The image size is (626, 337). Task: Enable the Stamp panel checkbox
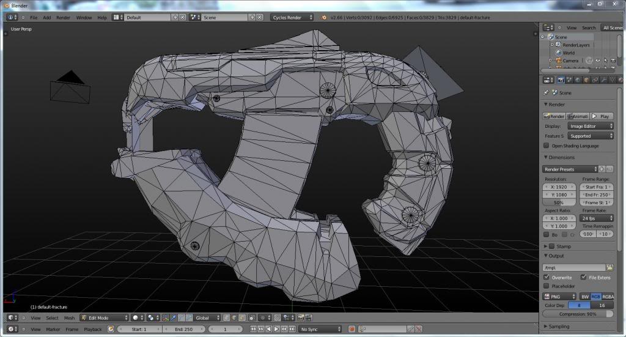tap(552, 246)
